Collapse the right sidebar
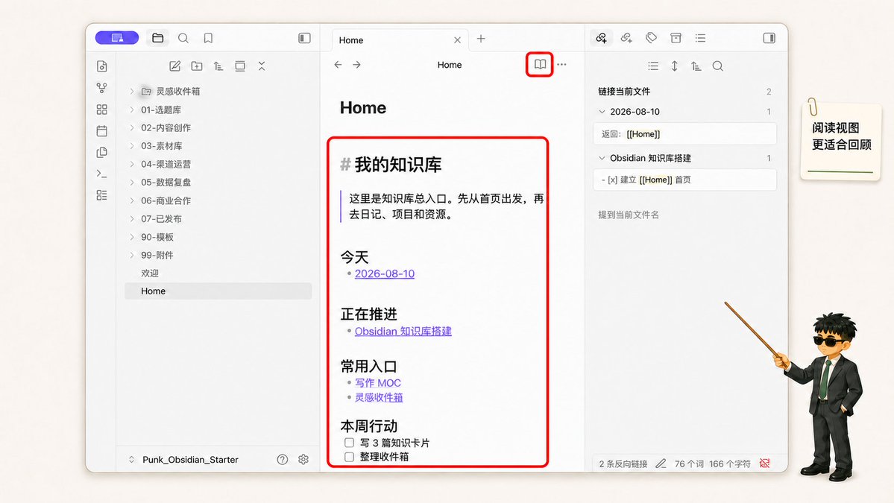This screenshot has width=894, height=503. (x=769, y=38)
